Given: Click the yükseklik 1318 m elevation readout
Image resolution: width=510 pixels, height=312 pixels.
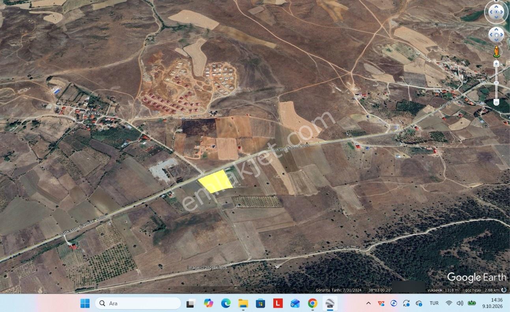Looking at the screenshot, I should [x=443, y=290].
